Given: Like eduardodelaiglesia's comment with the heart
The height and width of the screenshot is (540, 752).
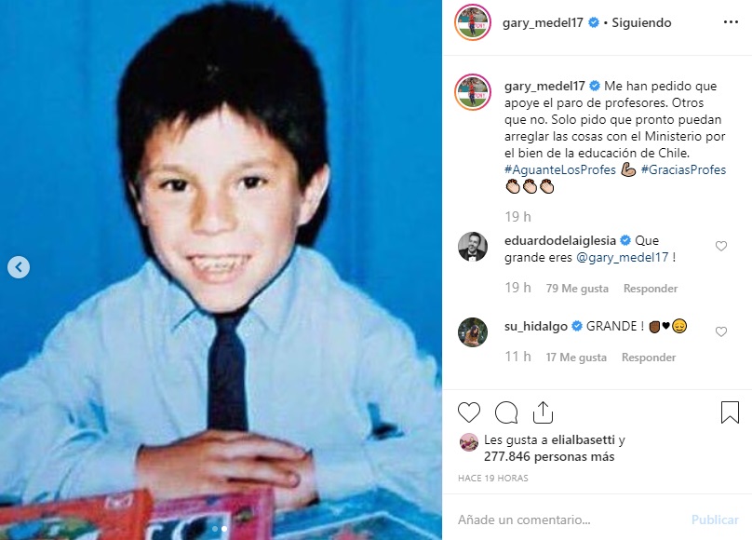Looking at the screenshot, I should [721, 246].
